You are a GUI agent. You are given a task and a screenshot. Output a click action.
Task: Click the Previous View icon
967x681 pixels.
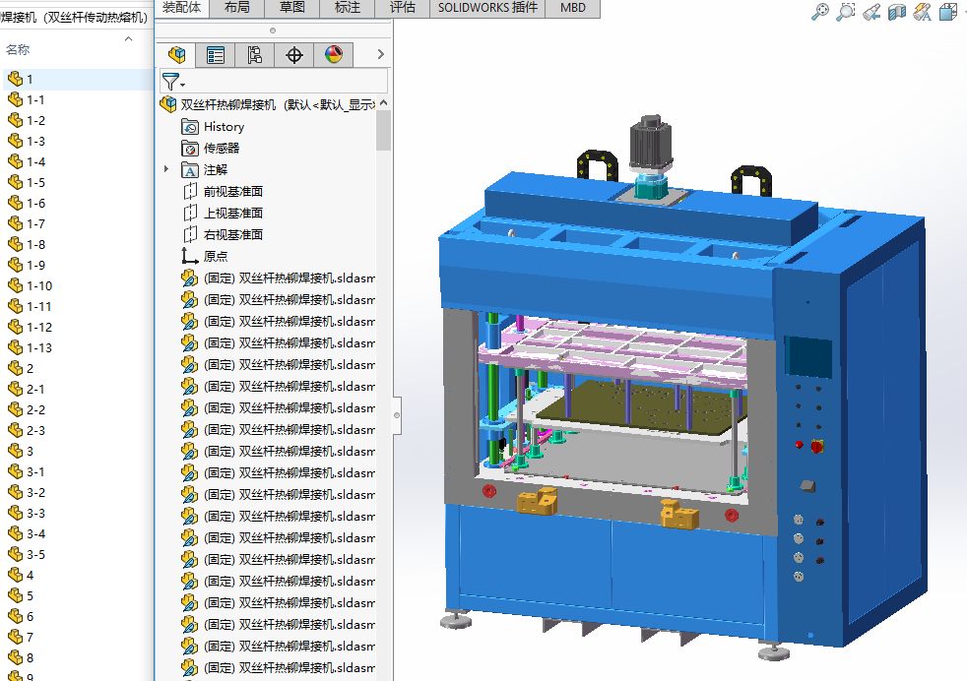[870, 12]
